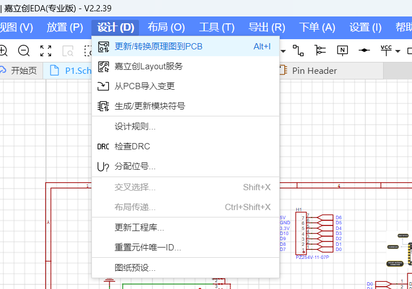The height and width of the screenshot is (289, 412).
Task: Choose 分配位号... menu entry
Action: [x=186, y=166]
